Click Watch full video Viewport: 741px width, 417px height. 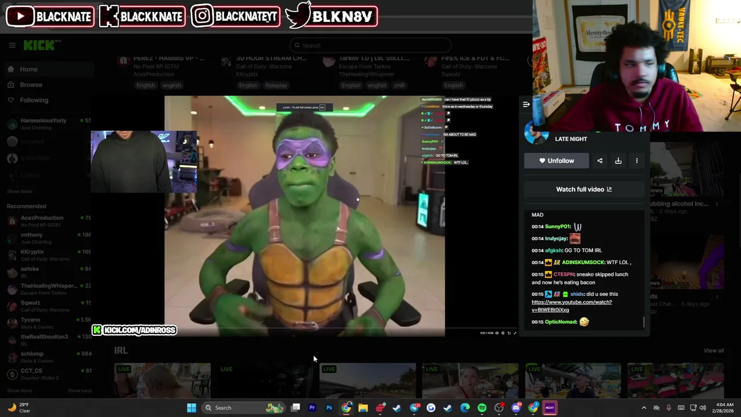click(584, 189)
